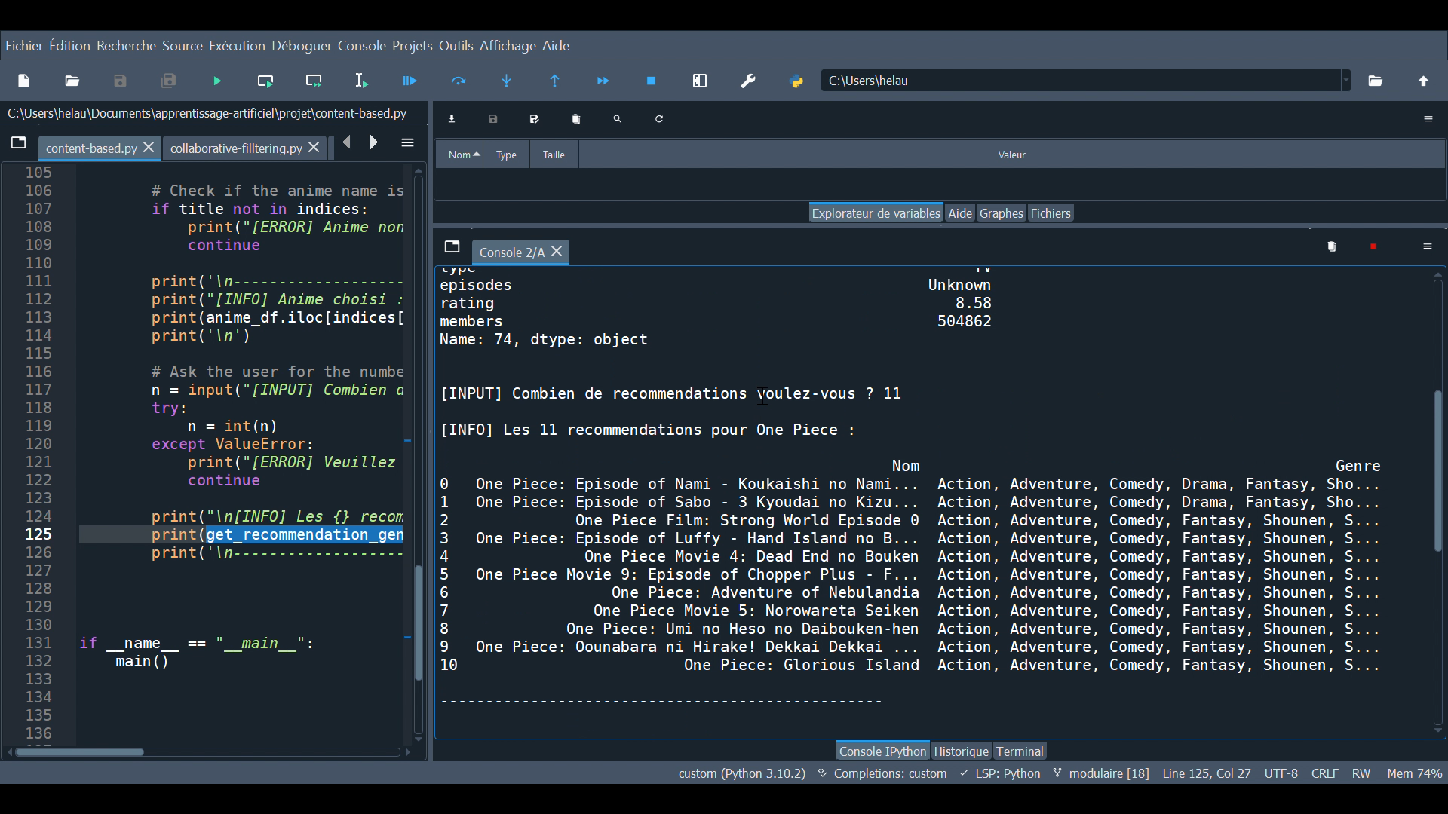
Task: Switch to the Aide pane tab
Action: pos(959,213)
